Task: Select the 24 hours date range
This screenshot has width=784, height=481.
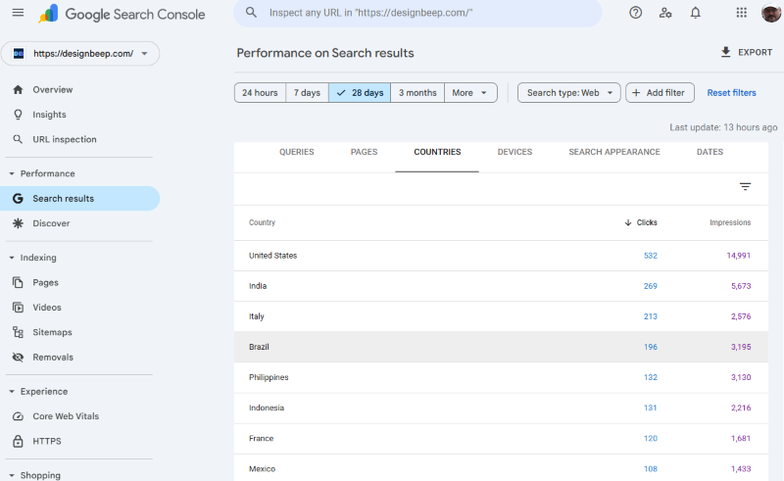Action: point(260,93)
